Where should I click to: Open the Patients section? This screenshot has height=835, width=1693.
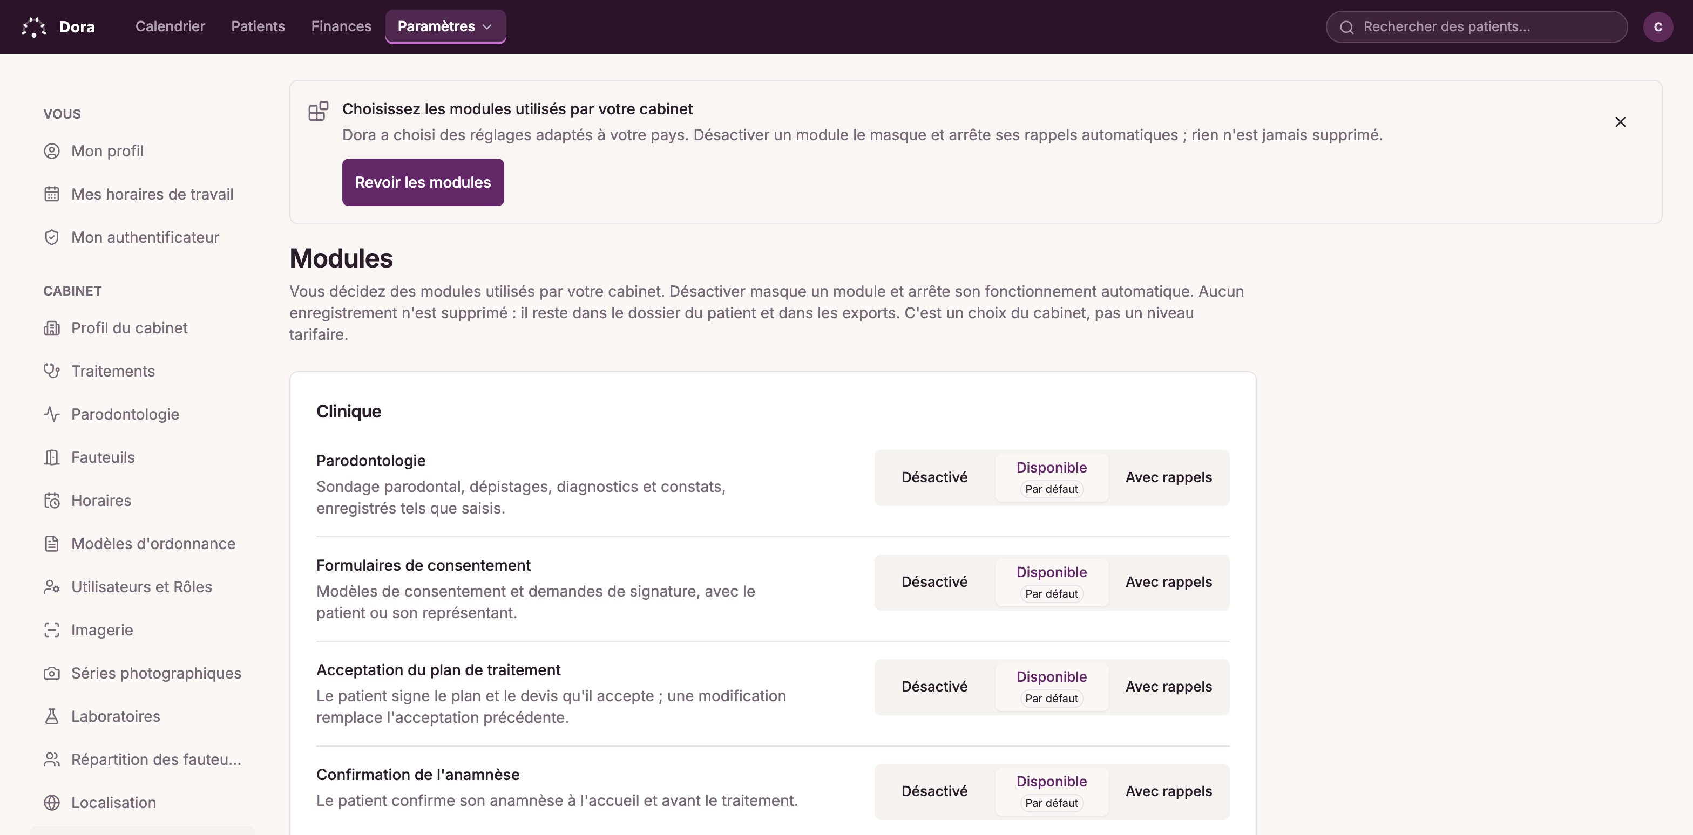tap(258, 27)
